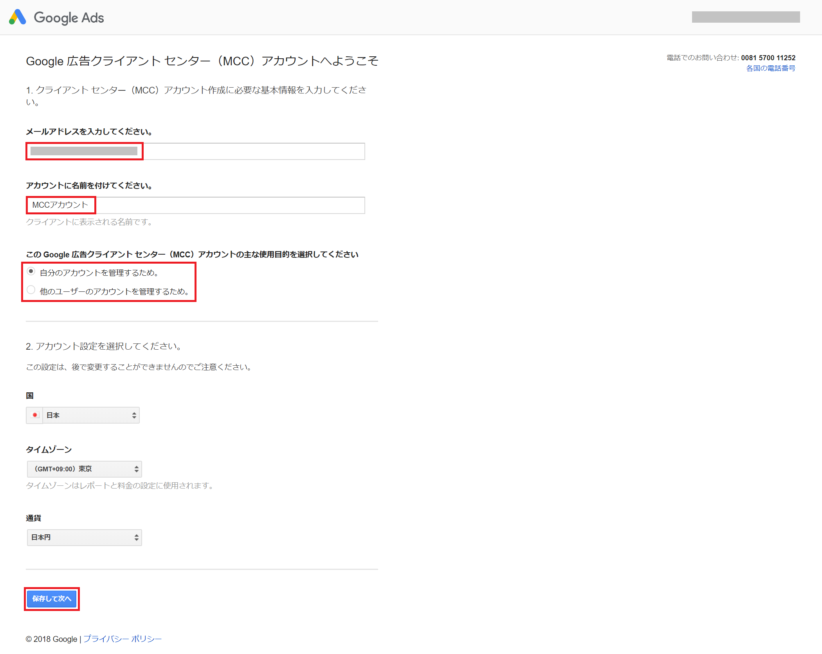The height and width of the screenshot is (654, 822).
Task: Click the heading Google 広告クライアント センター（MCC）アカウントへようこそ
Action: [x=202, y=61]
